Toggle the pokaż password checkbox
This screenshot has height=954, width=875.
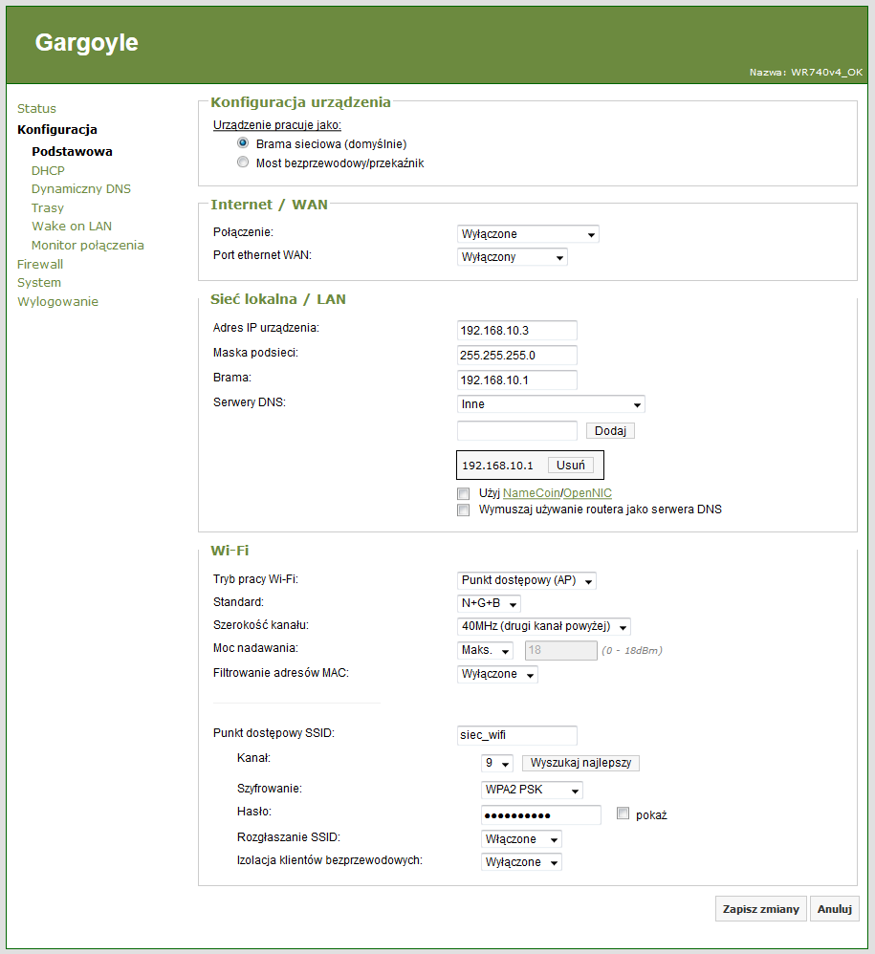[623, 814]
